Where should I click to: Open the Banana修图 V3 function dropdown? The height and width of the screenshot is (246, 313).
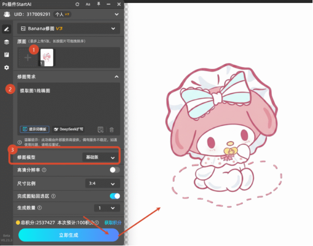tap(69, 28)
